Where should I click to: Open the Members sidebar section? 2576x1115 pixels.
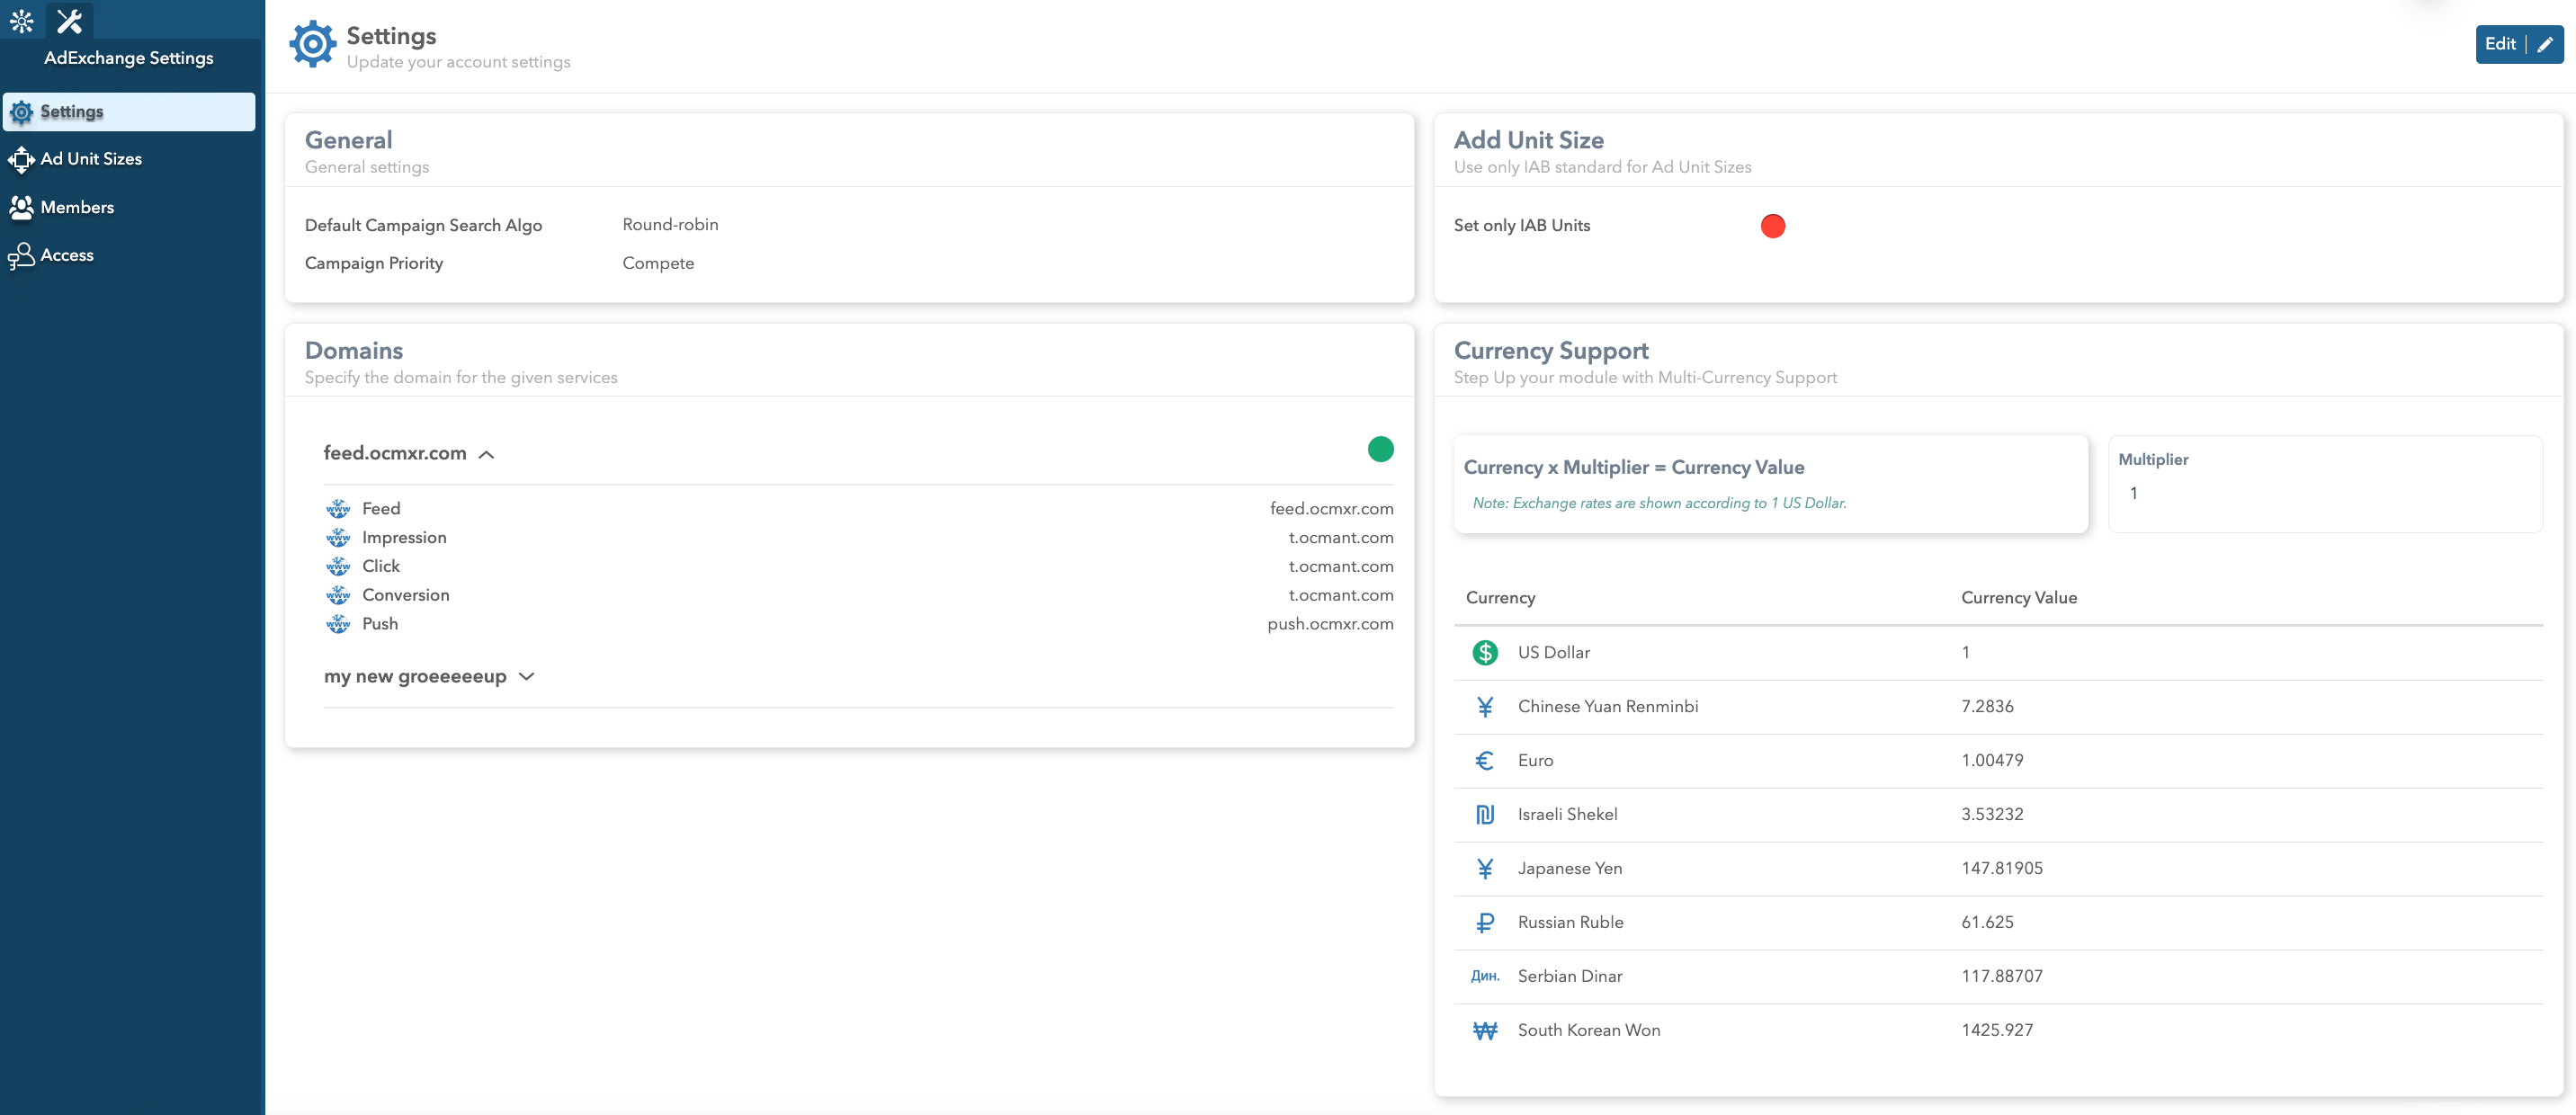coord(77,207)
